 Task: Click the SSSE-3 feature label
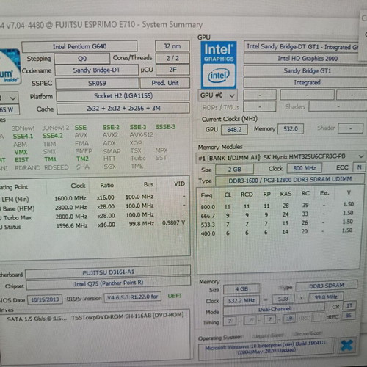165,127
